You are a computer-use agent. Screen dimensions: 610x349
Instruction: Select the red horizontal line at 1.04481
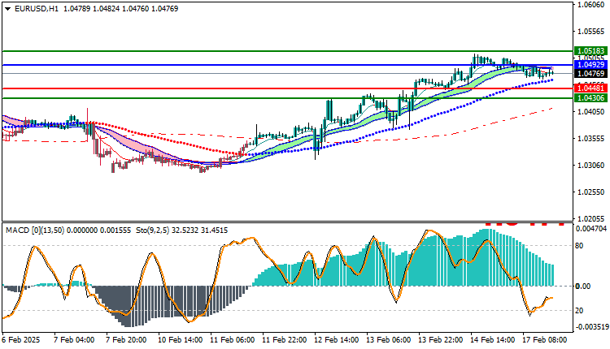[x=287, y=88]
